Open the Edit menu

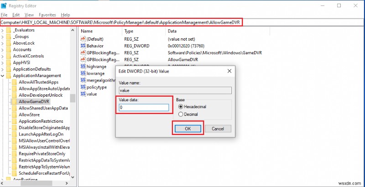tap(16, 15)
